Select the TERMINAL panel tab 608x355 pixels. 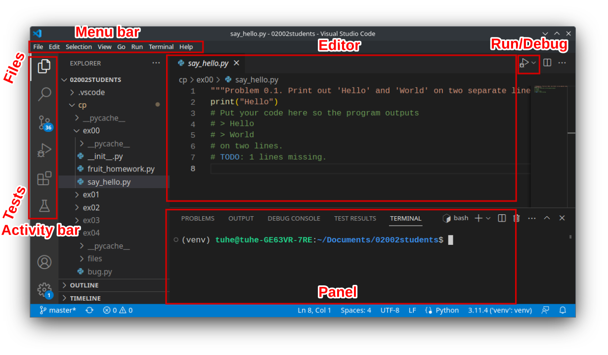point(406,218)
